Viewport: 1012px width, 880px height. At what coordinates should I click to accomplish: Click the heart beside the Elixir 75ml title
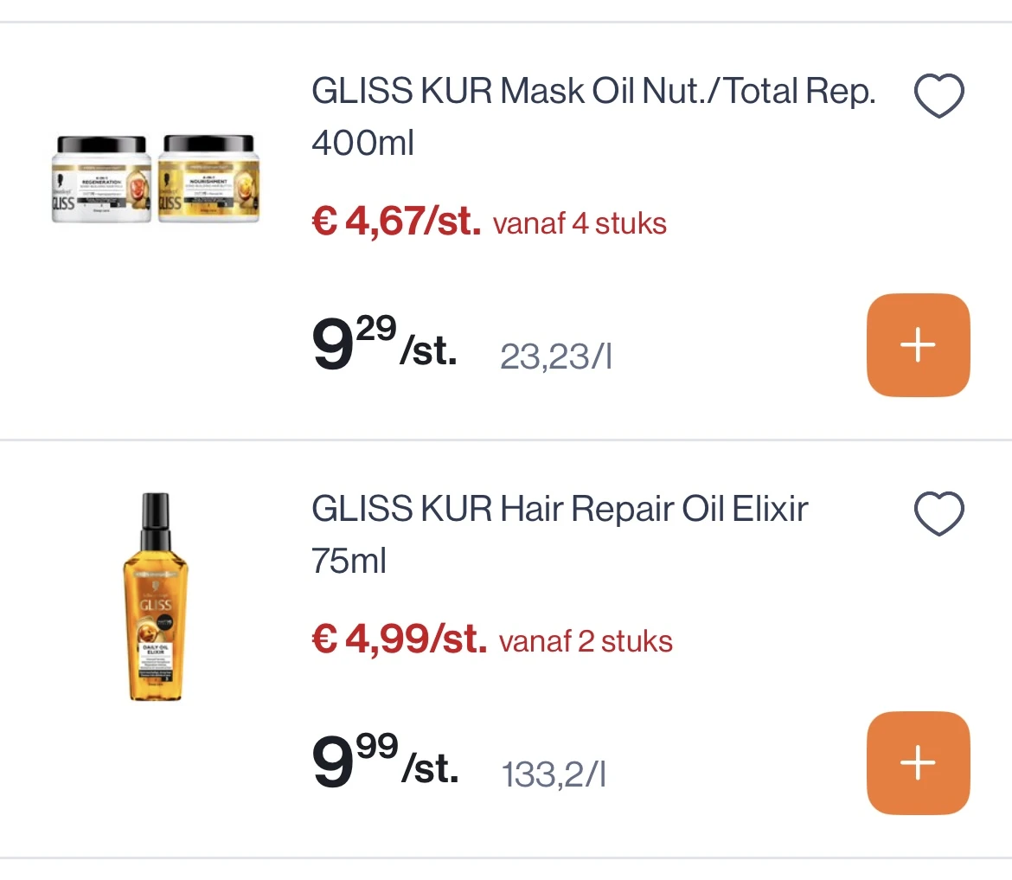pyautogui.click(x=939, y=512)
